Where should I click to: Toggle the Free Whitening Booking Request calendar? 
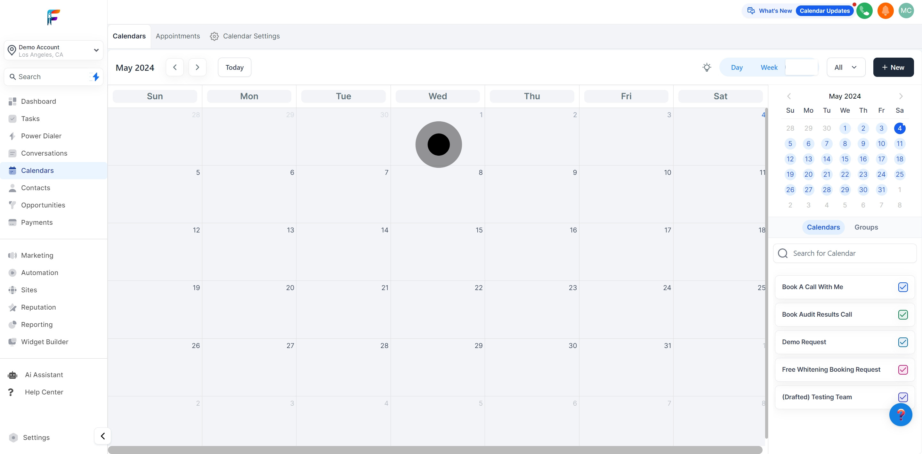pos(903,370)
